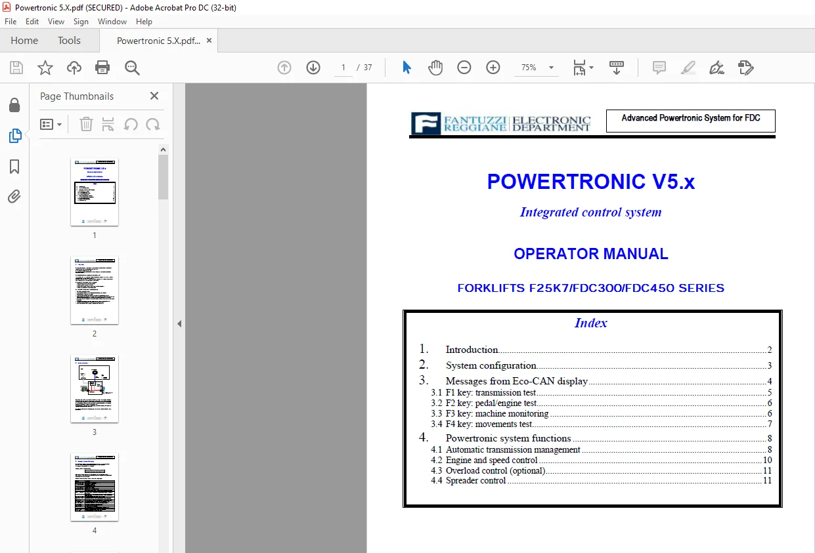The height and width of the screenshot is (553, 815).
Task: Click index entry 'Spreader control'
Action: [475, 481]
